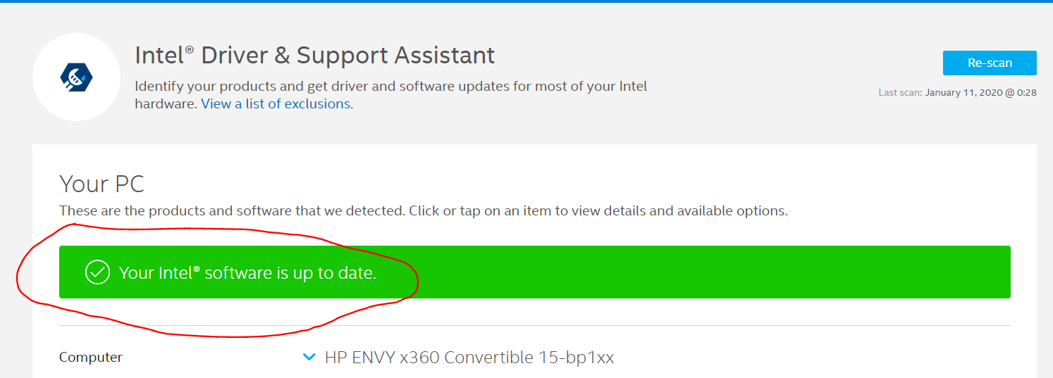Image resolution: width=1053 pixels, height=378 pixels.
Task: Click the Intel Driver & Support Assistant logo
Action: tap(76, 77)
